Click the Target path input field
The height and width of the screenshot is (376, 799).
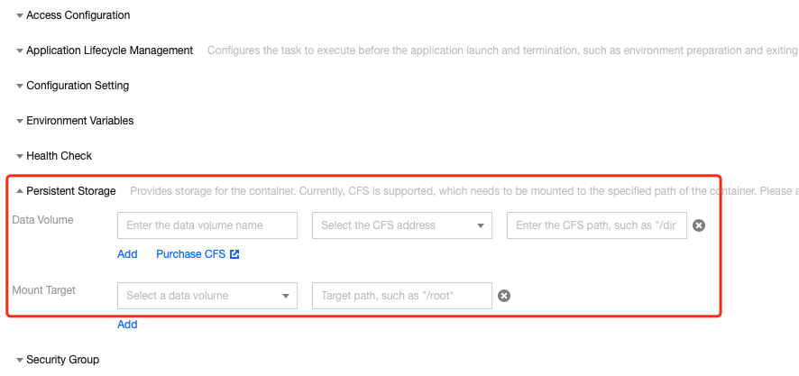pos(401,296)
